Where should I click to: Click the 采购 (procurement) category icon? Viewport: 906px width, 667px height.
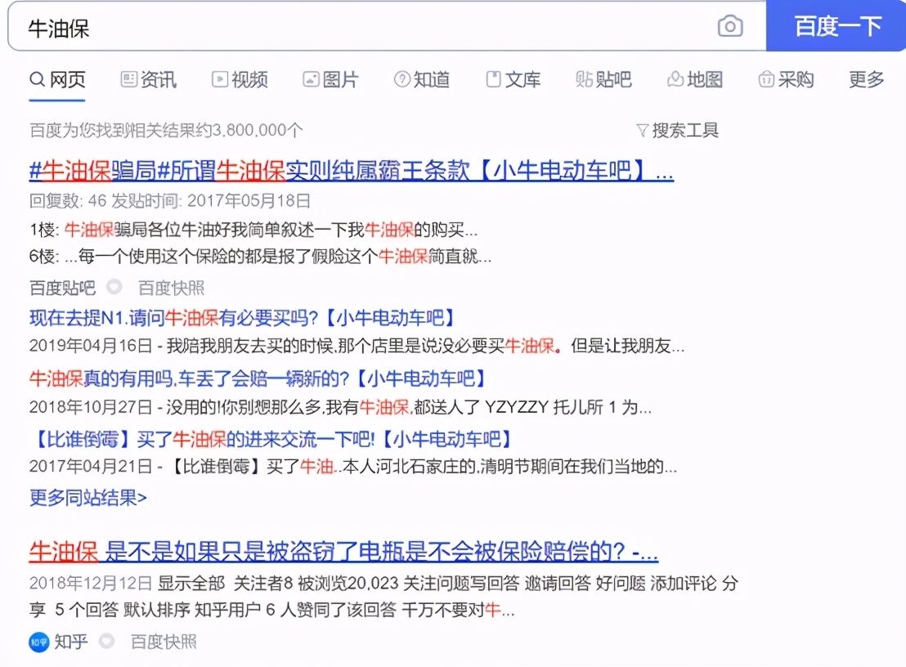point(765,79)
